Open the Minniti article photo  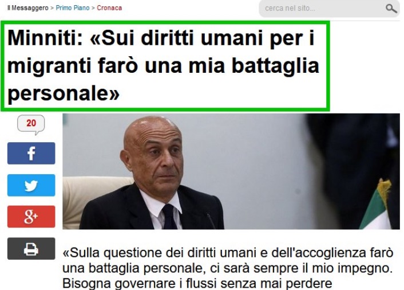point(231,171)
